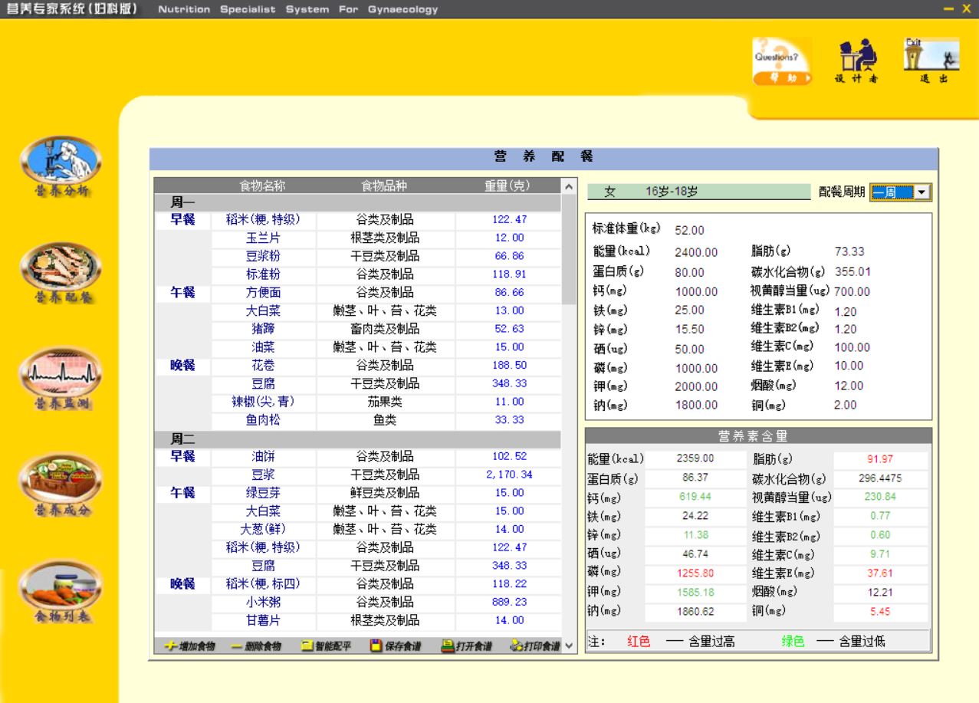Click the 鱼肉松 food name
The image size is (979, 703).
[263, 420]
